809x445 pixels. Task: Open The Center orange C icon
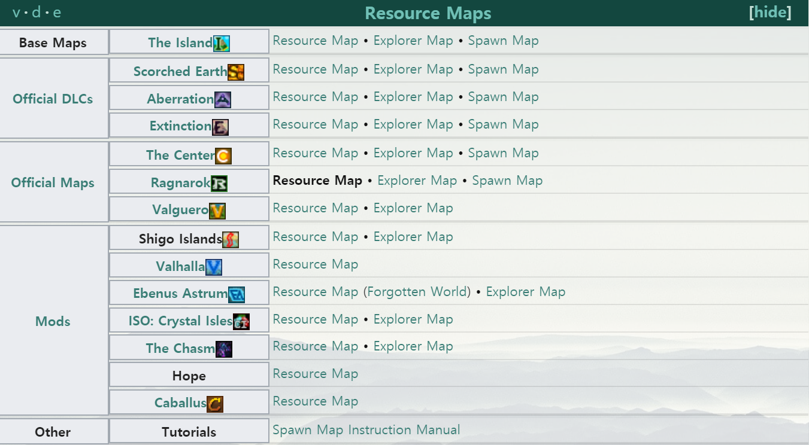[x=223, y=156]
